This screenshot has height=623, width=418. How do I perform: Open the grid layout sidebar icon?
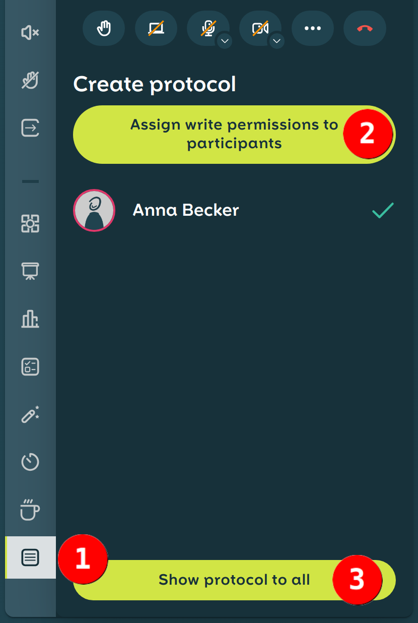[x=30, y=223]
